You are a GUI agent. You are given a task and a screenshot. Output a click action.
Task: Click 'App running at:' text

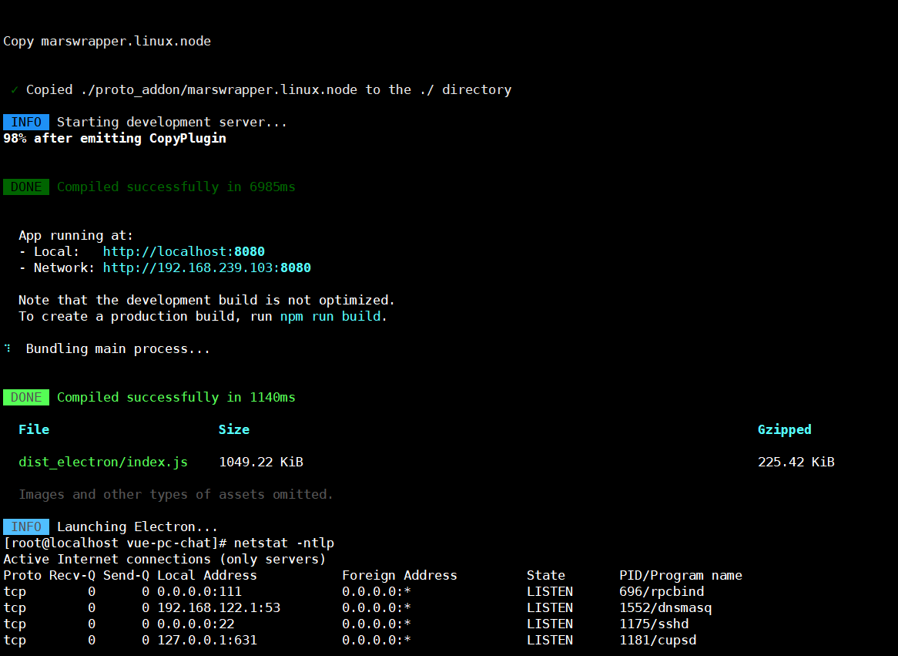coord(75,236)
